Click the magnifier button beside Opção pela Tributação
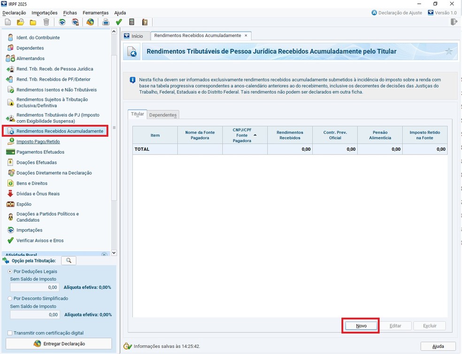 coord(69,261)
